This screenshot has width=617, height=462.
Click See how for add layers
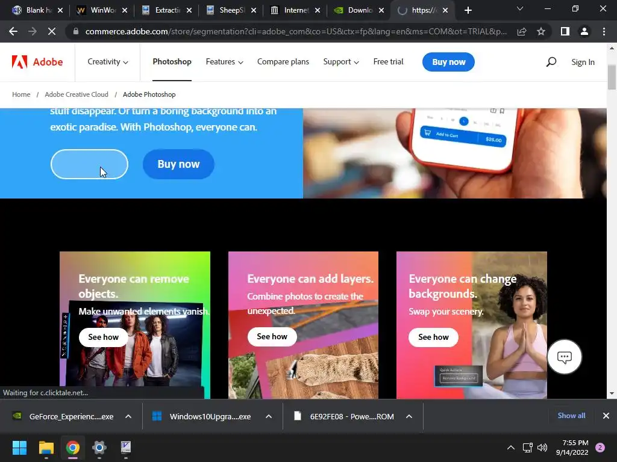(x=272, y=337)
